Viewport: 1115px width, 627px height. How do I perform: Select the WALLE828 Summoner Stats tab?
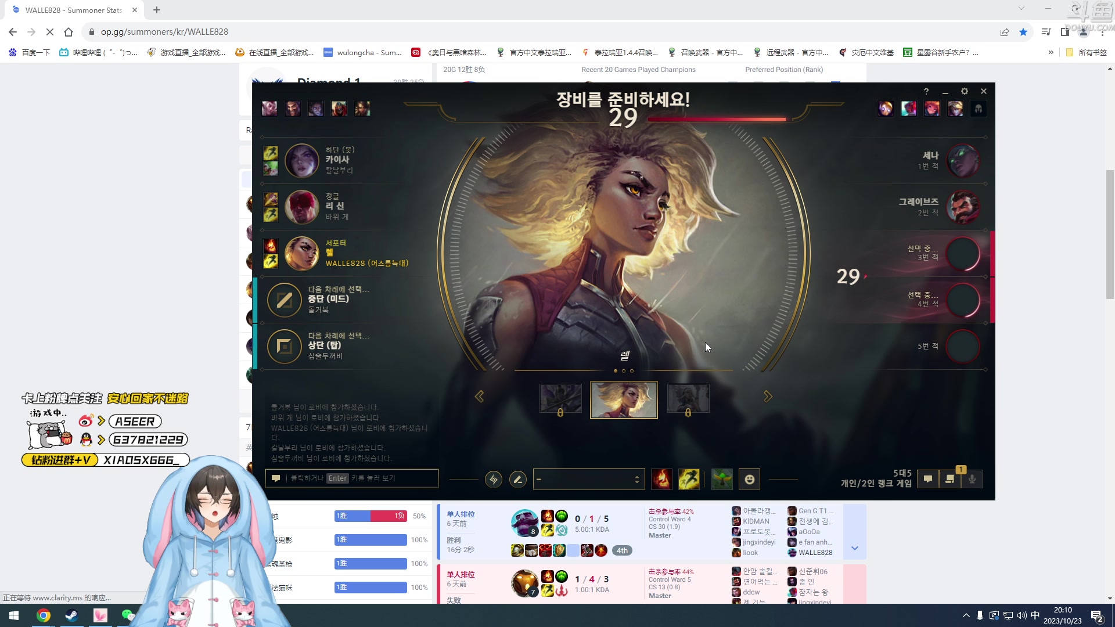[x=74, y=10]
